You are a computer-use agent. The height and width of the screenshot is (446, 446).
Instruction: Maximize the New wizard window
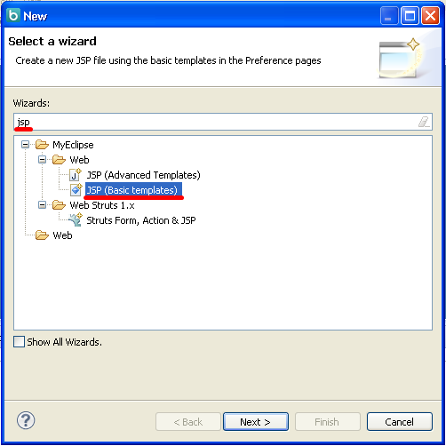tap(410, 16)
